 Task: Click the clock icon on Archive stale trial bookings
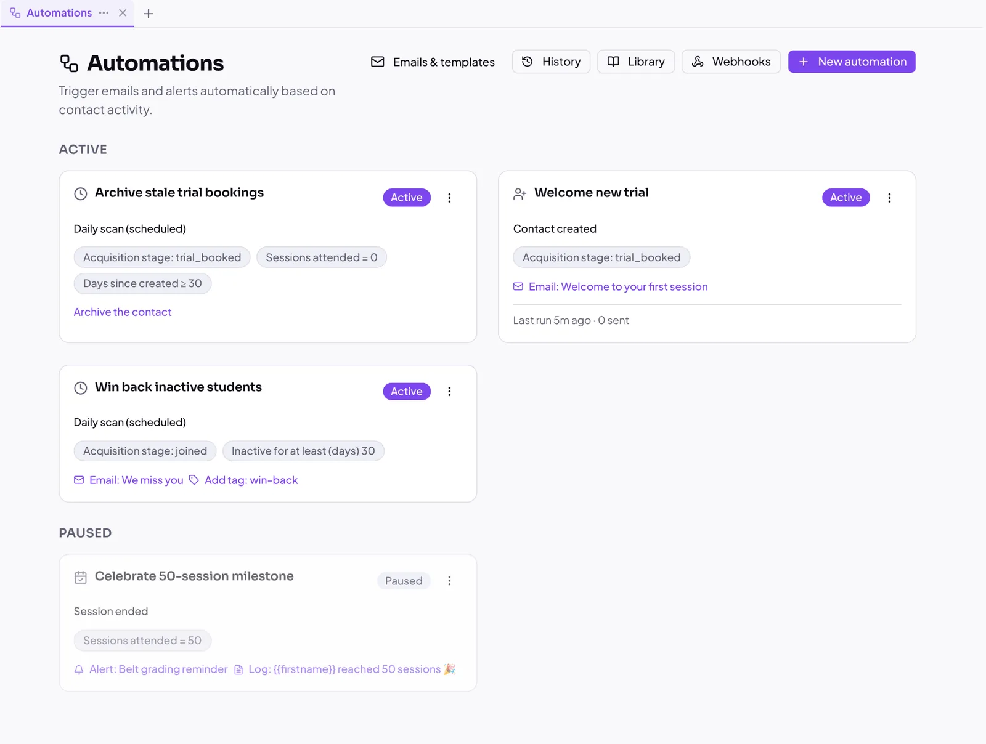[81, 193]
